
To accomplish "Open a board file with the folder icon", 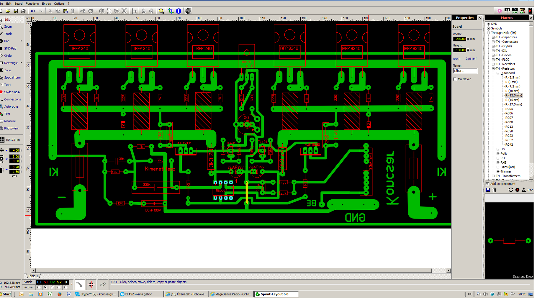I will [x=8, y=11].
